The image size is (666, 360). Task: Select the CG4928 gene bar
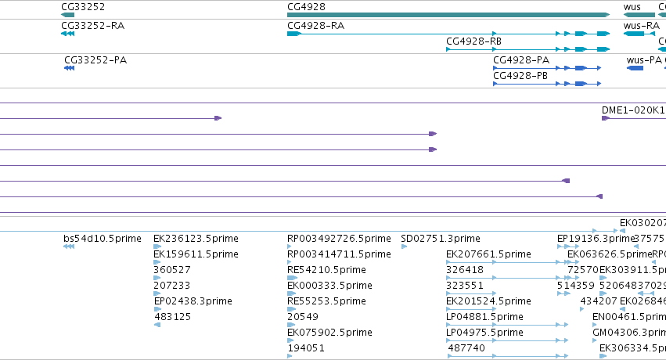(448, 15)
